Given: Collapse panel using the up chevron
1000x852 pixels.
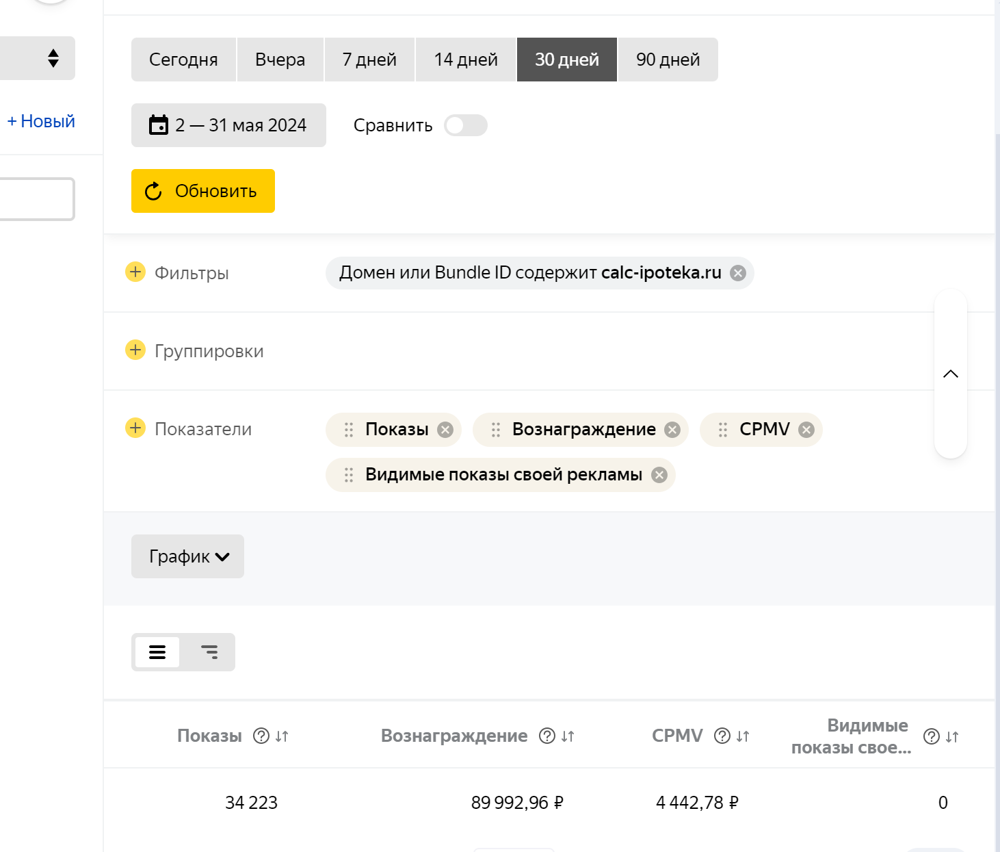Looking at the screenshot, I should coord(950,374).
